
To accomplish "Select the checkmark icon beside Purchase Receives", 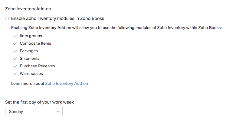I will click(x=15, y=66).
